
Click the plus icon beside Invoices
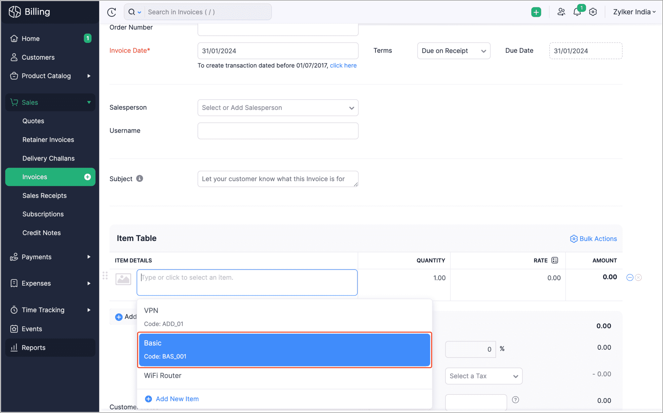click(88, 177)
